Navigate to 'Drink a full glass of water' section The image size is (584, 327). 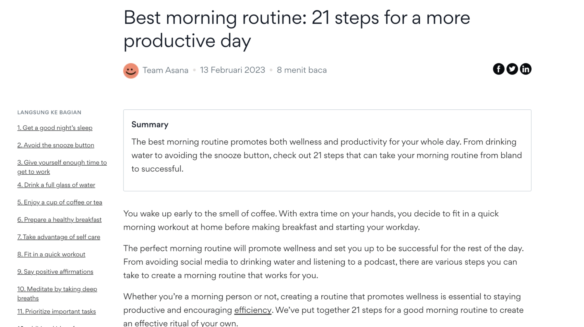(x=56, y=185)
